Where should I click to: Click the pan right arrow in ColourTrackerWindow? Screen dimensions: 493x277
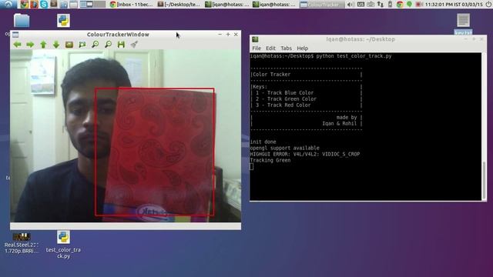coord(30,45)
